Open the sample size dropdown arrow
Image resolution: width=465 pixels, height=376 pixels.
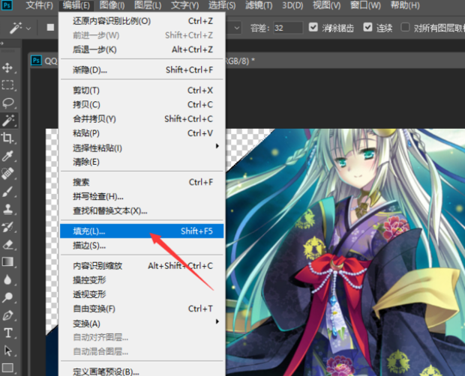click(237, 28)
